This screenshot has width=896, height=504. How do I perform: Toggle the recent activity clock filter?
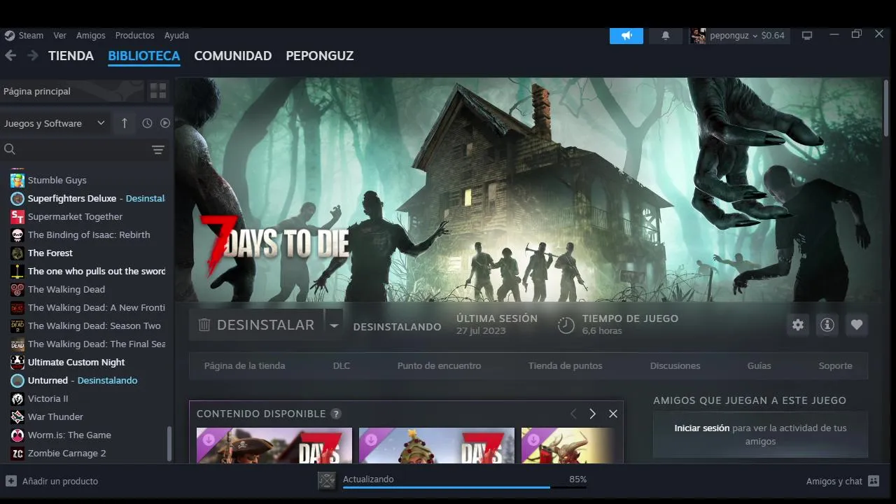pos(147,123)
